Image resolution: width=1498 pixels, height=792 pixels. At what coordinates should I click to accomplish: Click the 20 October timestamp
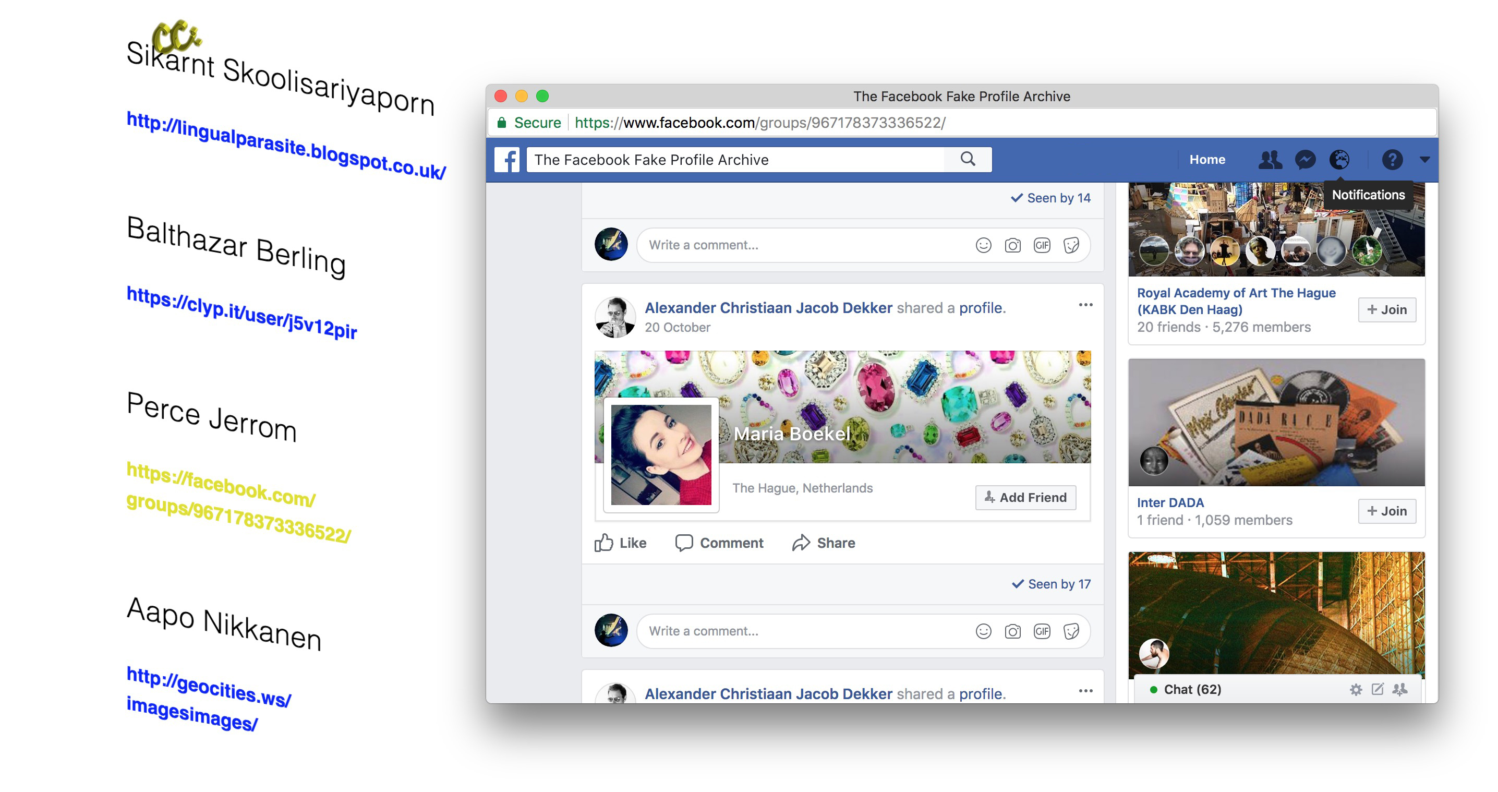click(x=677, y=327)
